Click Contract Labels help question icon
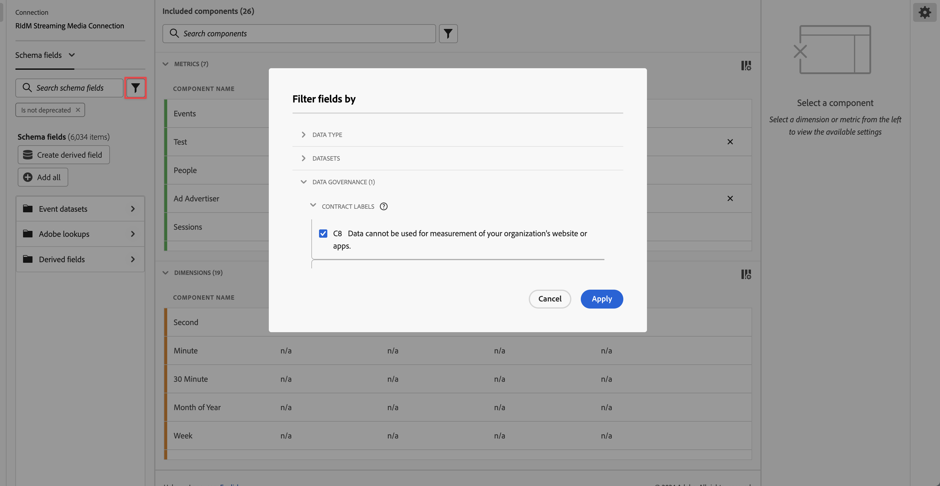Viewport: 940px width, 486px height. 383,206
